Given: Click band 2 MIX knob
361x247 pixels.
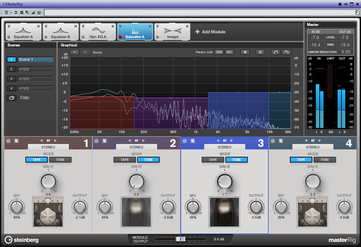Looking at the screenshot, I should [105, 207].
